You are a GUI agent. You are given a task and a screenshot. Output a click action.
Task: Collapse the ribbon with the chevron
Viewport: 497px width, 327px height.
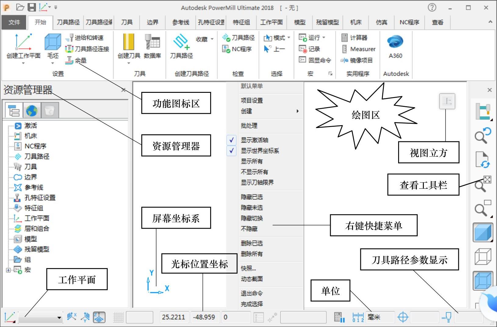[490, 22]
